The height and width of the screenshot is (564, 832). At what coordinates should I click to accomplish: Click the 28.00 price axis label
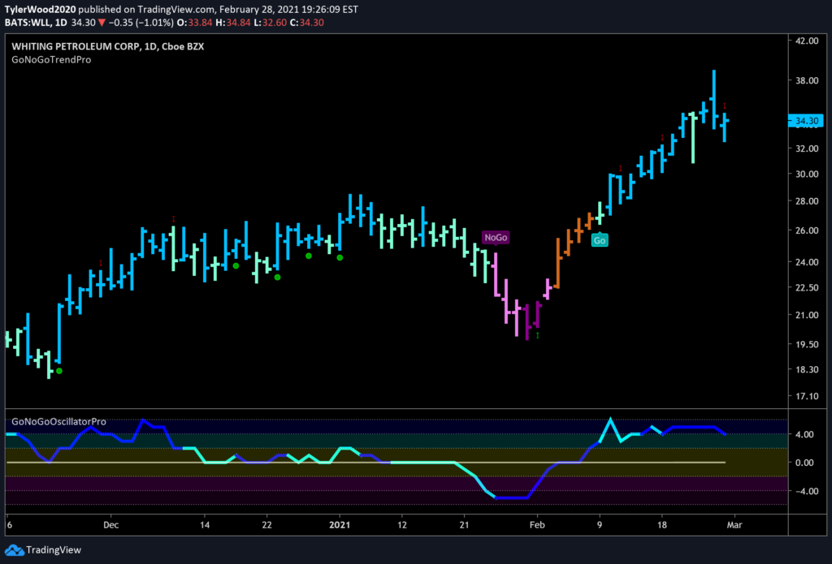[x=807, y=201]
